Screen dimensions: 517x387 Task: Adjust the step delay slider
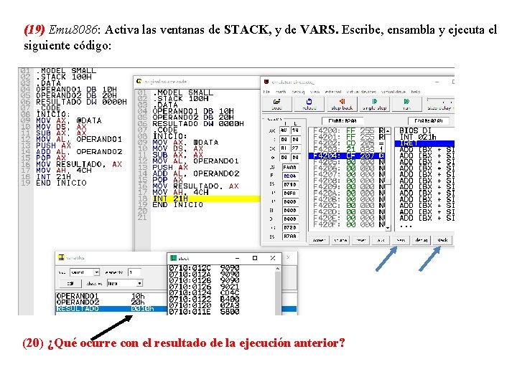pyautogui.click(x=440, y=100)
